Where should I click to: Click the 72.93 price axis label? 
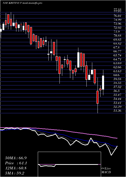click(x=117, y=28)
